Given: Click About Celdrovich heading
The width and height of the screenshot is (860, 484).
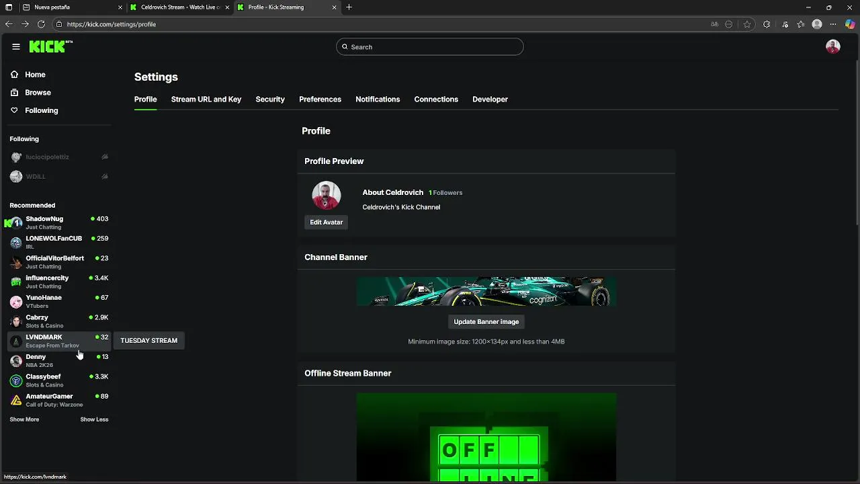Looking at the screenshot, I should click(x=393, y=193).
